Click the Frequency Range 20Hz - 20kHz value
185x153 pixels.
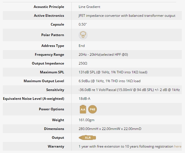point(103,55)
